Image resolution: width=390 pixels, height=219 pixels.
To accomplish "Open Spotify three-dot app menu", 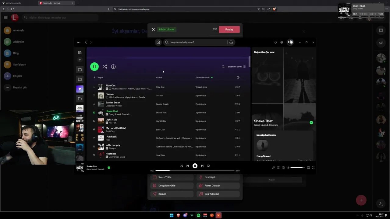I will point(79,42).
